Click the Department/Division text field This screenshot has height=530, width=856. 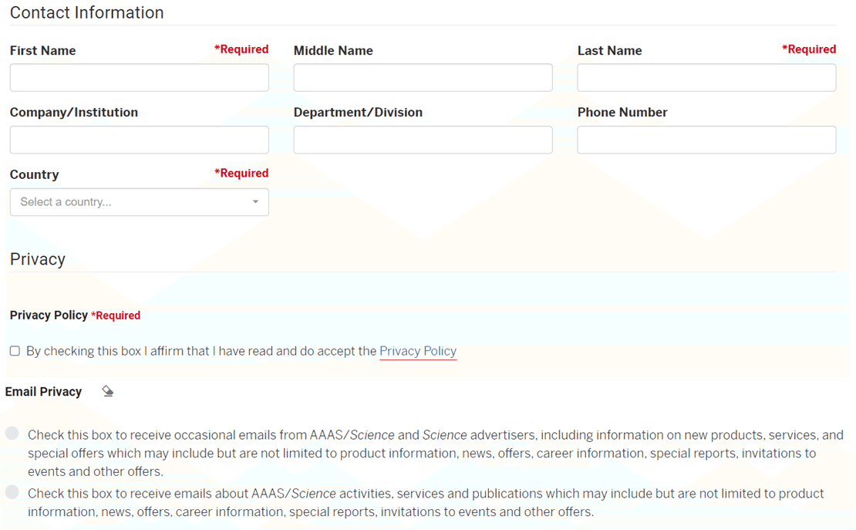coord(423,140)
